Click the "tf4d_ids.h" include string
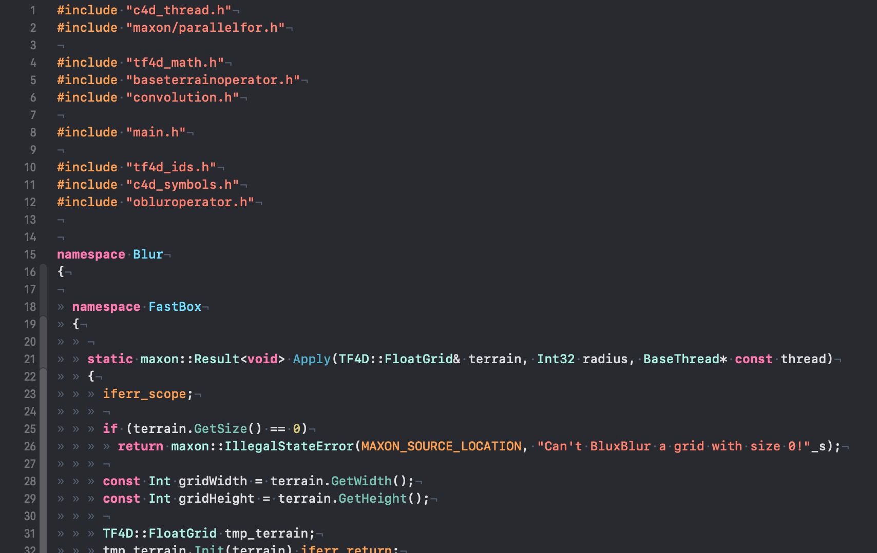Screen dimensions: 877x553 [171, 167]
